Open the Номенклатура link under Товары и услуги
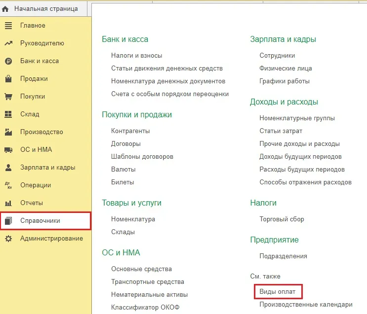Screen dimensions: 367x314 coord(133,219)
